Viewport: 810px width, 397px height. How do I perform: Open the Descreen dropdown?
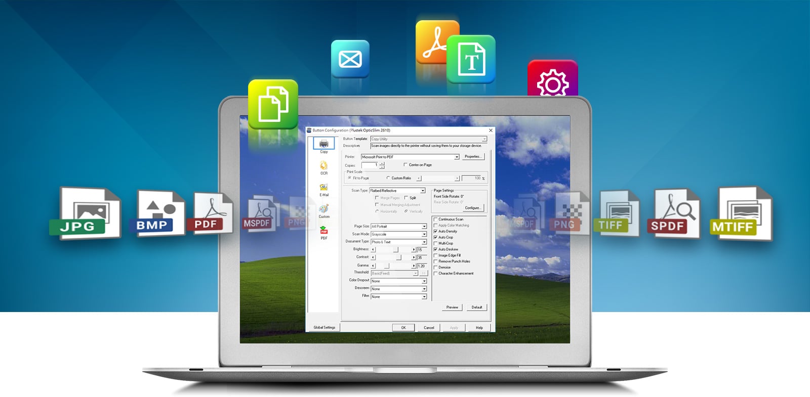click(x=399, y=289)
